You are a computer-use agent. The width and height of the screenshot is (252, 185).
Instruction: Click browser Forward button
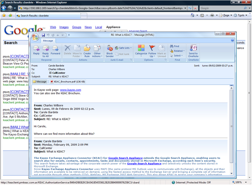(x=10, y=8)
